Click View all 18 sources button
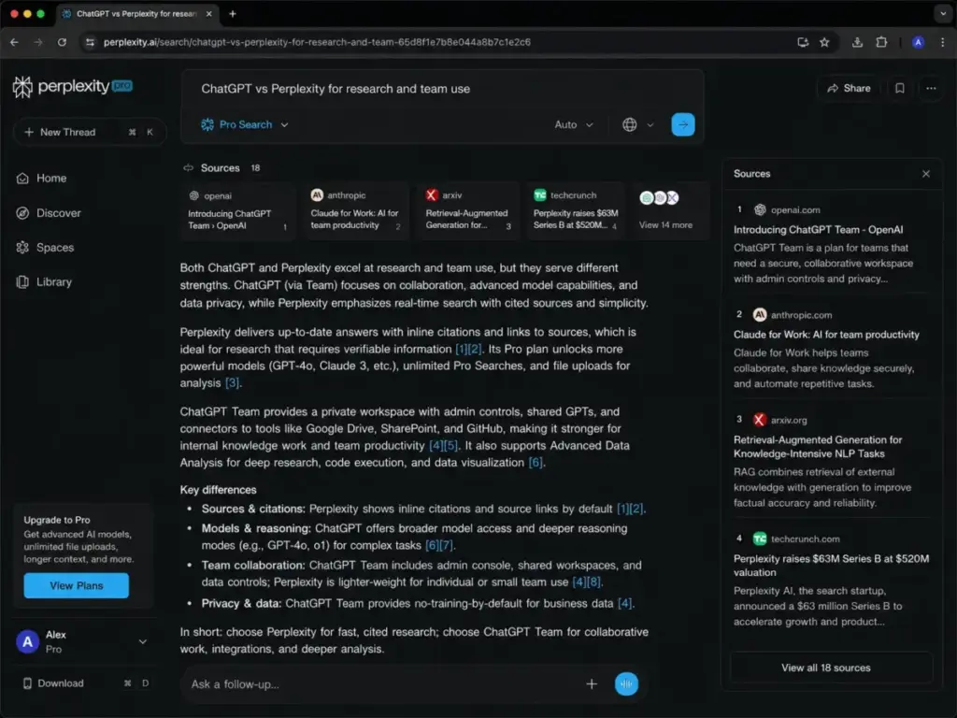Viewport: 957px width, 718px height. pos(826,668)
